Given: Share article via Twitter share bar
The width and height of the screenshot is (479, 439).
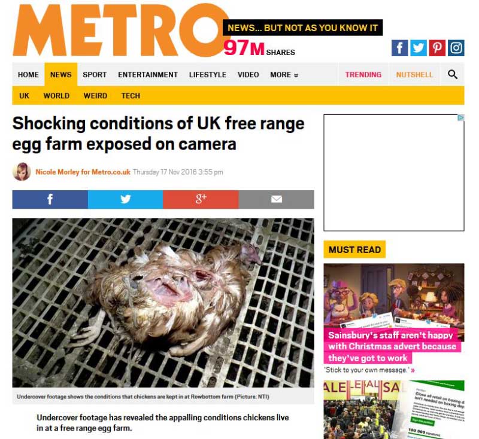Looking at the screenshot, I should coord(126,200).
